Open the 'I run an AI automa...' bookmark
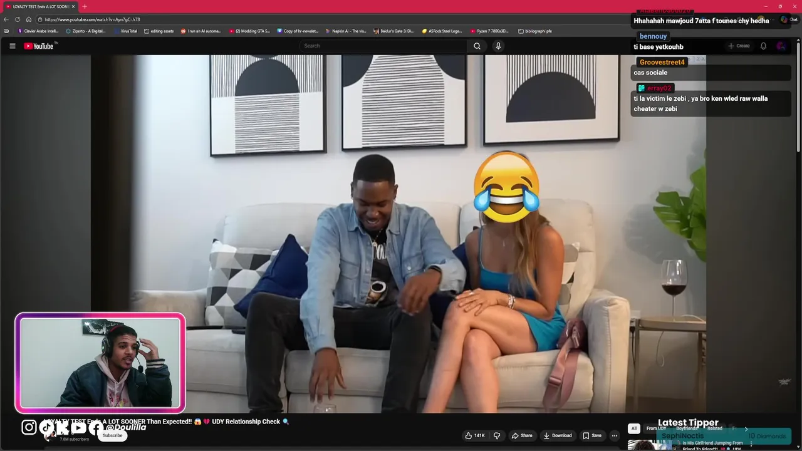 [x=201, y=31]
